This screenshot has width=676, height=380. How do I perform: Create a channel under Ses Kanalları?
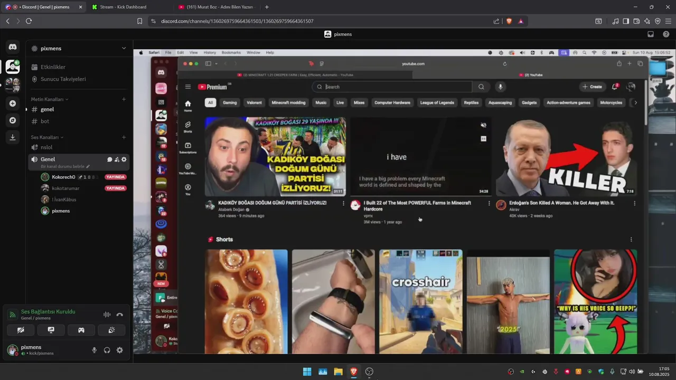pos(124,137)
